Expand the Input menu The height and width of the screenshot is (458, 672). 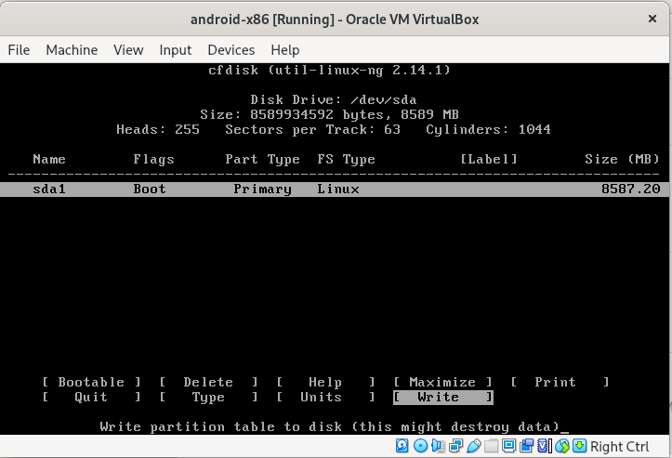tap(175, 50)
